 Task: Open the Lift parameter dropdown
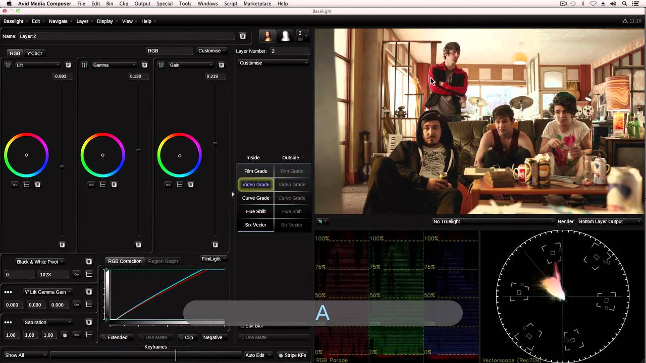click(x=37, y=65)
